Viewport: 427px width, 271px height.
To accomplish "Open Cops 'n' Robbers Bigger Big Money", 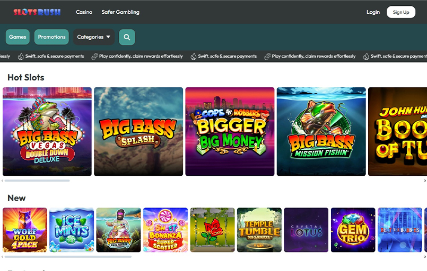I will coord(230,131).
